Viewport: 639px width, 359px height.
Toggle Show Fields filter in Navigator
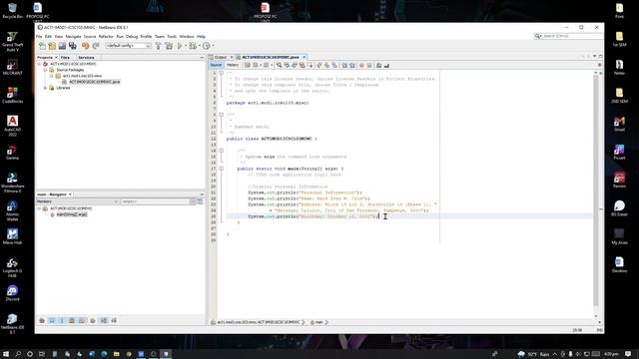click(52, 321)
